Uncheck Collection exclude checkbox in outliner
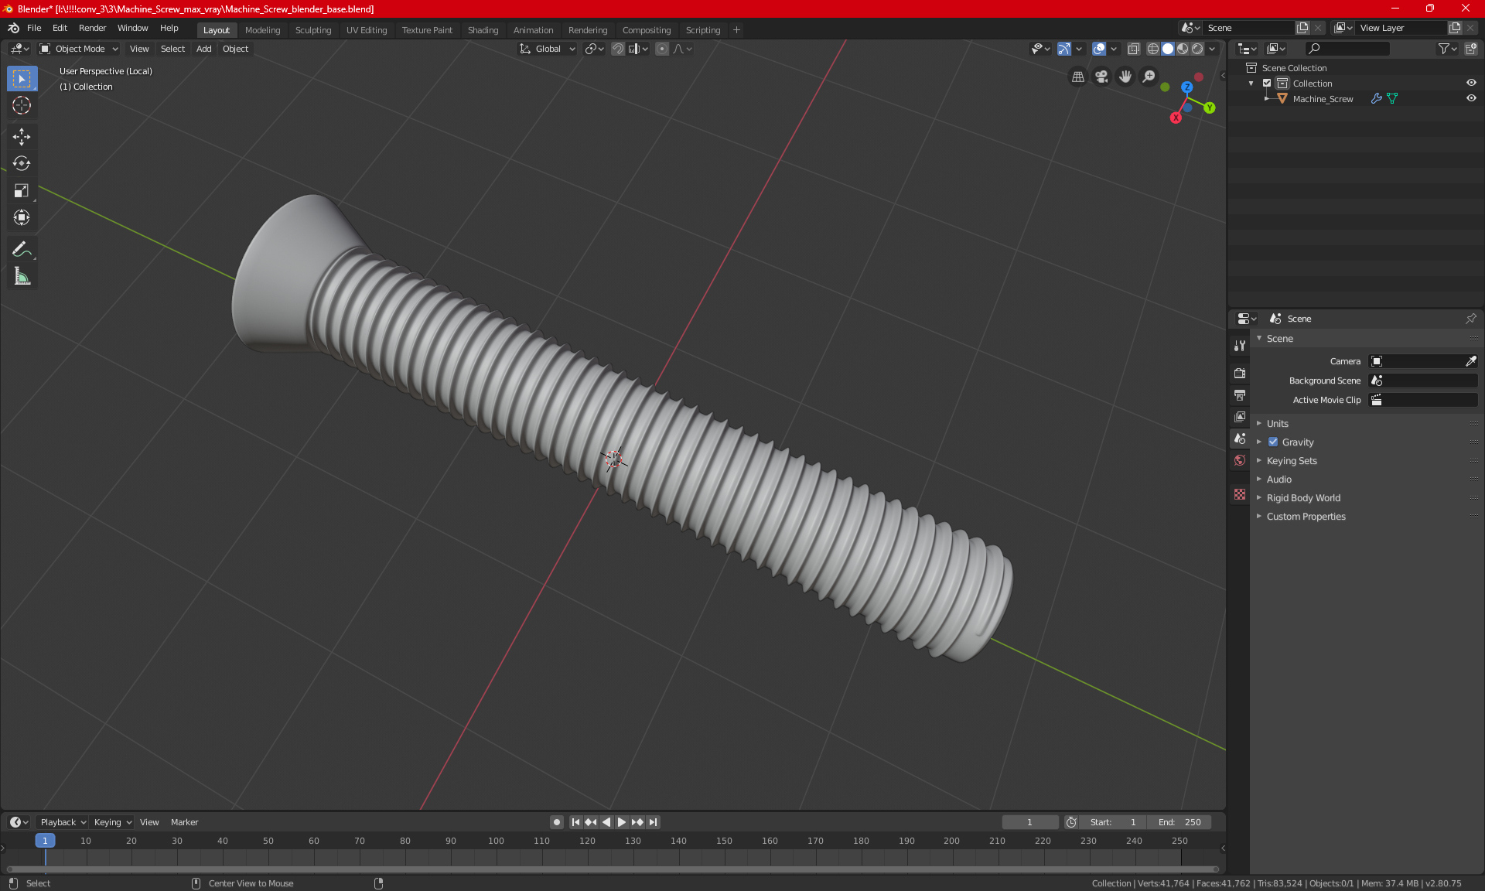Image resolution: width=1485 pixels, height=891 pixels. point(1267,84)
